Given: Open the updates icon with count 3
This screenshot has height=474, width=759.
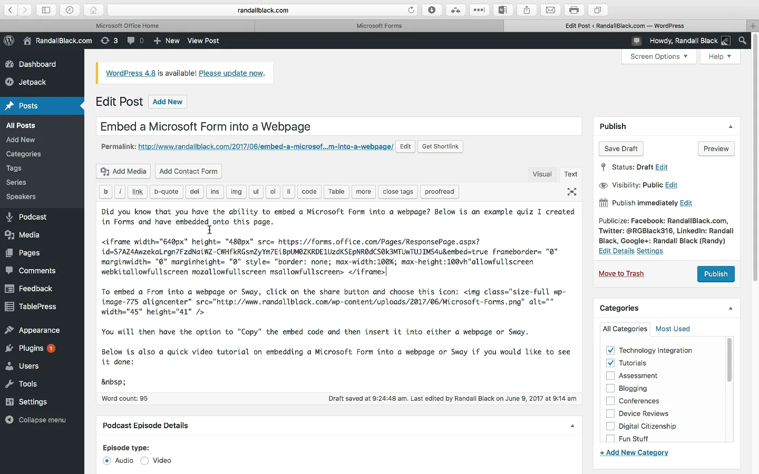Looking at the screenshot, I should coord(109,41).
